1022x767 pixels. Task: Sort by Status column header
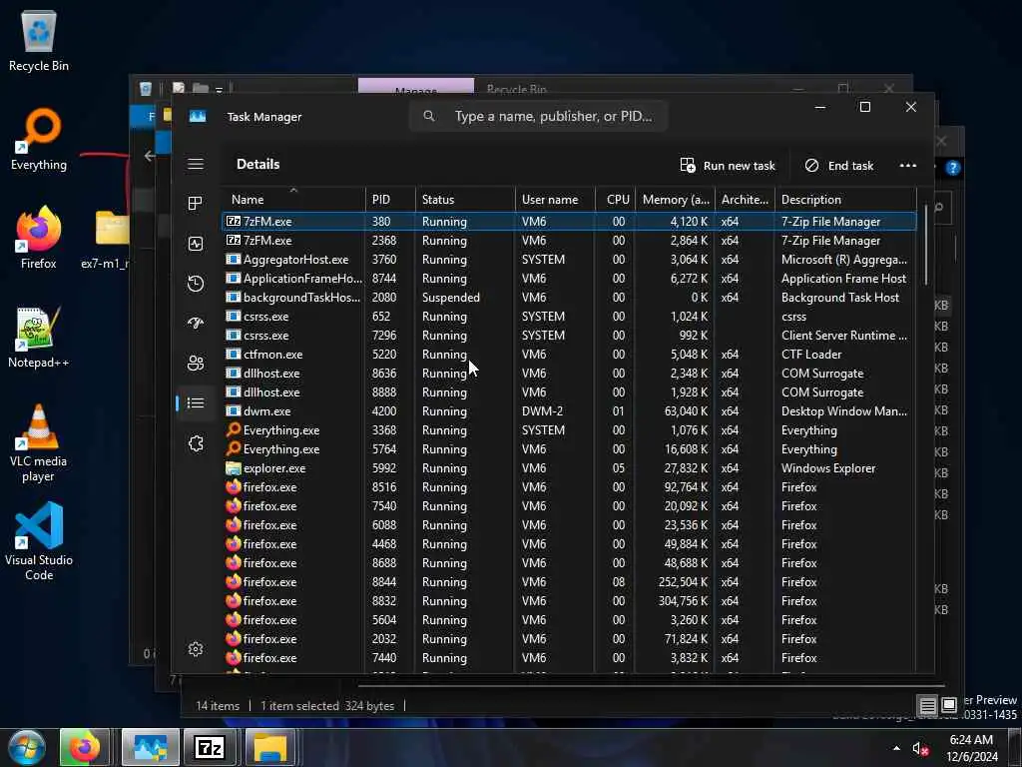coord(465,200)
